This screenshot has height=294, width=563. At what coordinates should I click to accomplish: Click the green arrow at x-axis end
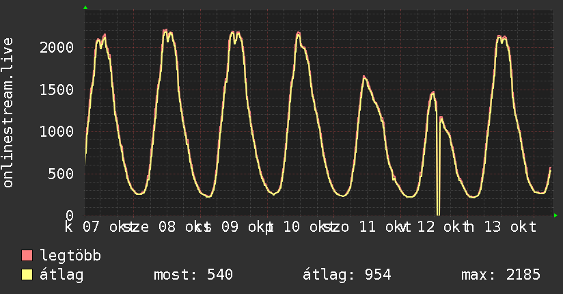556,215
